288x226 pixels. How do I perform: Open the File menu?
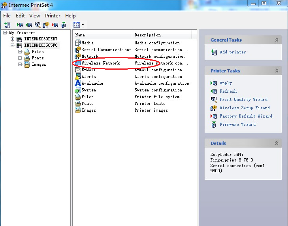click(7, 16)
